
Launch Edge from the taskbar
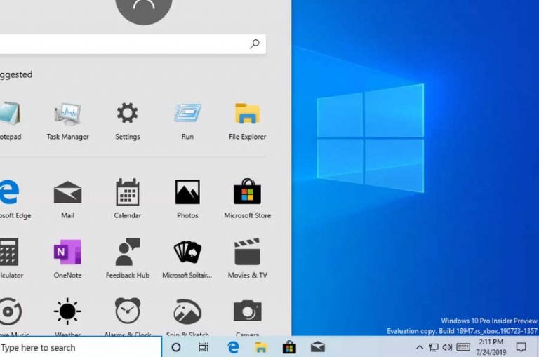pos(233,347)
